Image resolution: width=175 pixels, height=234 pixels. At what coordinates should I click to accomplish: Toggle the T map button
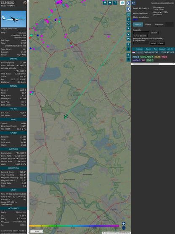(115, 3)
